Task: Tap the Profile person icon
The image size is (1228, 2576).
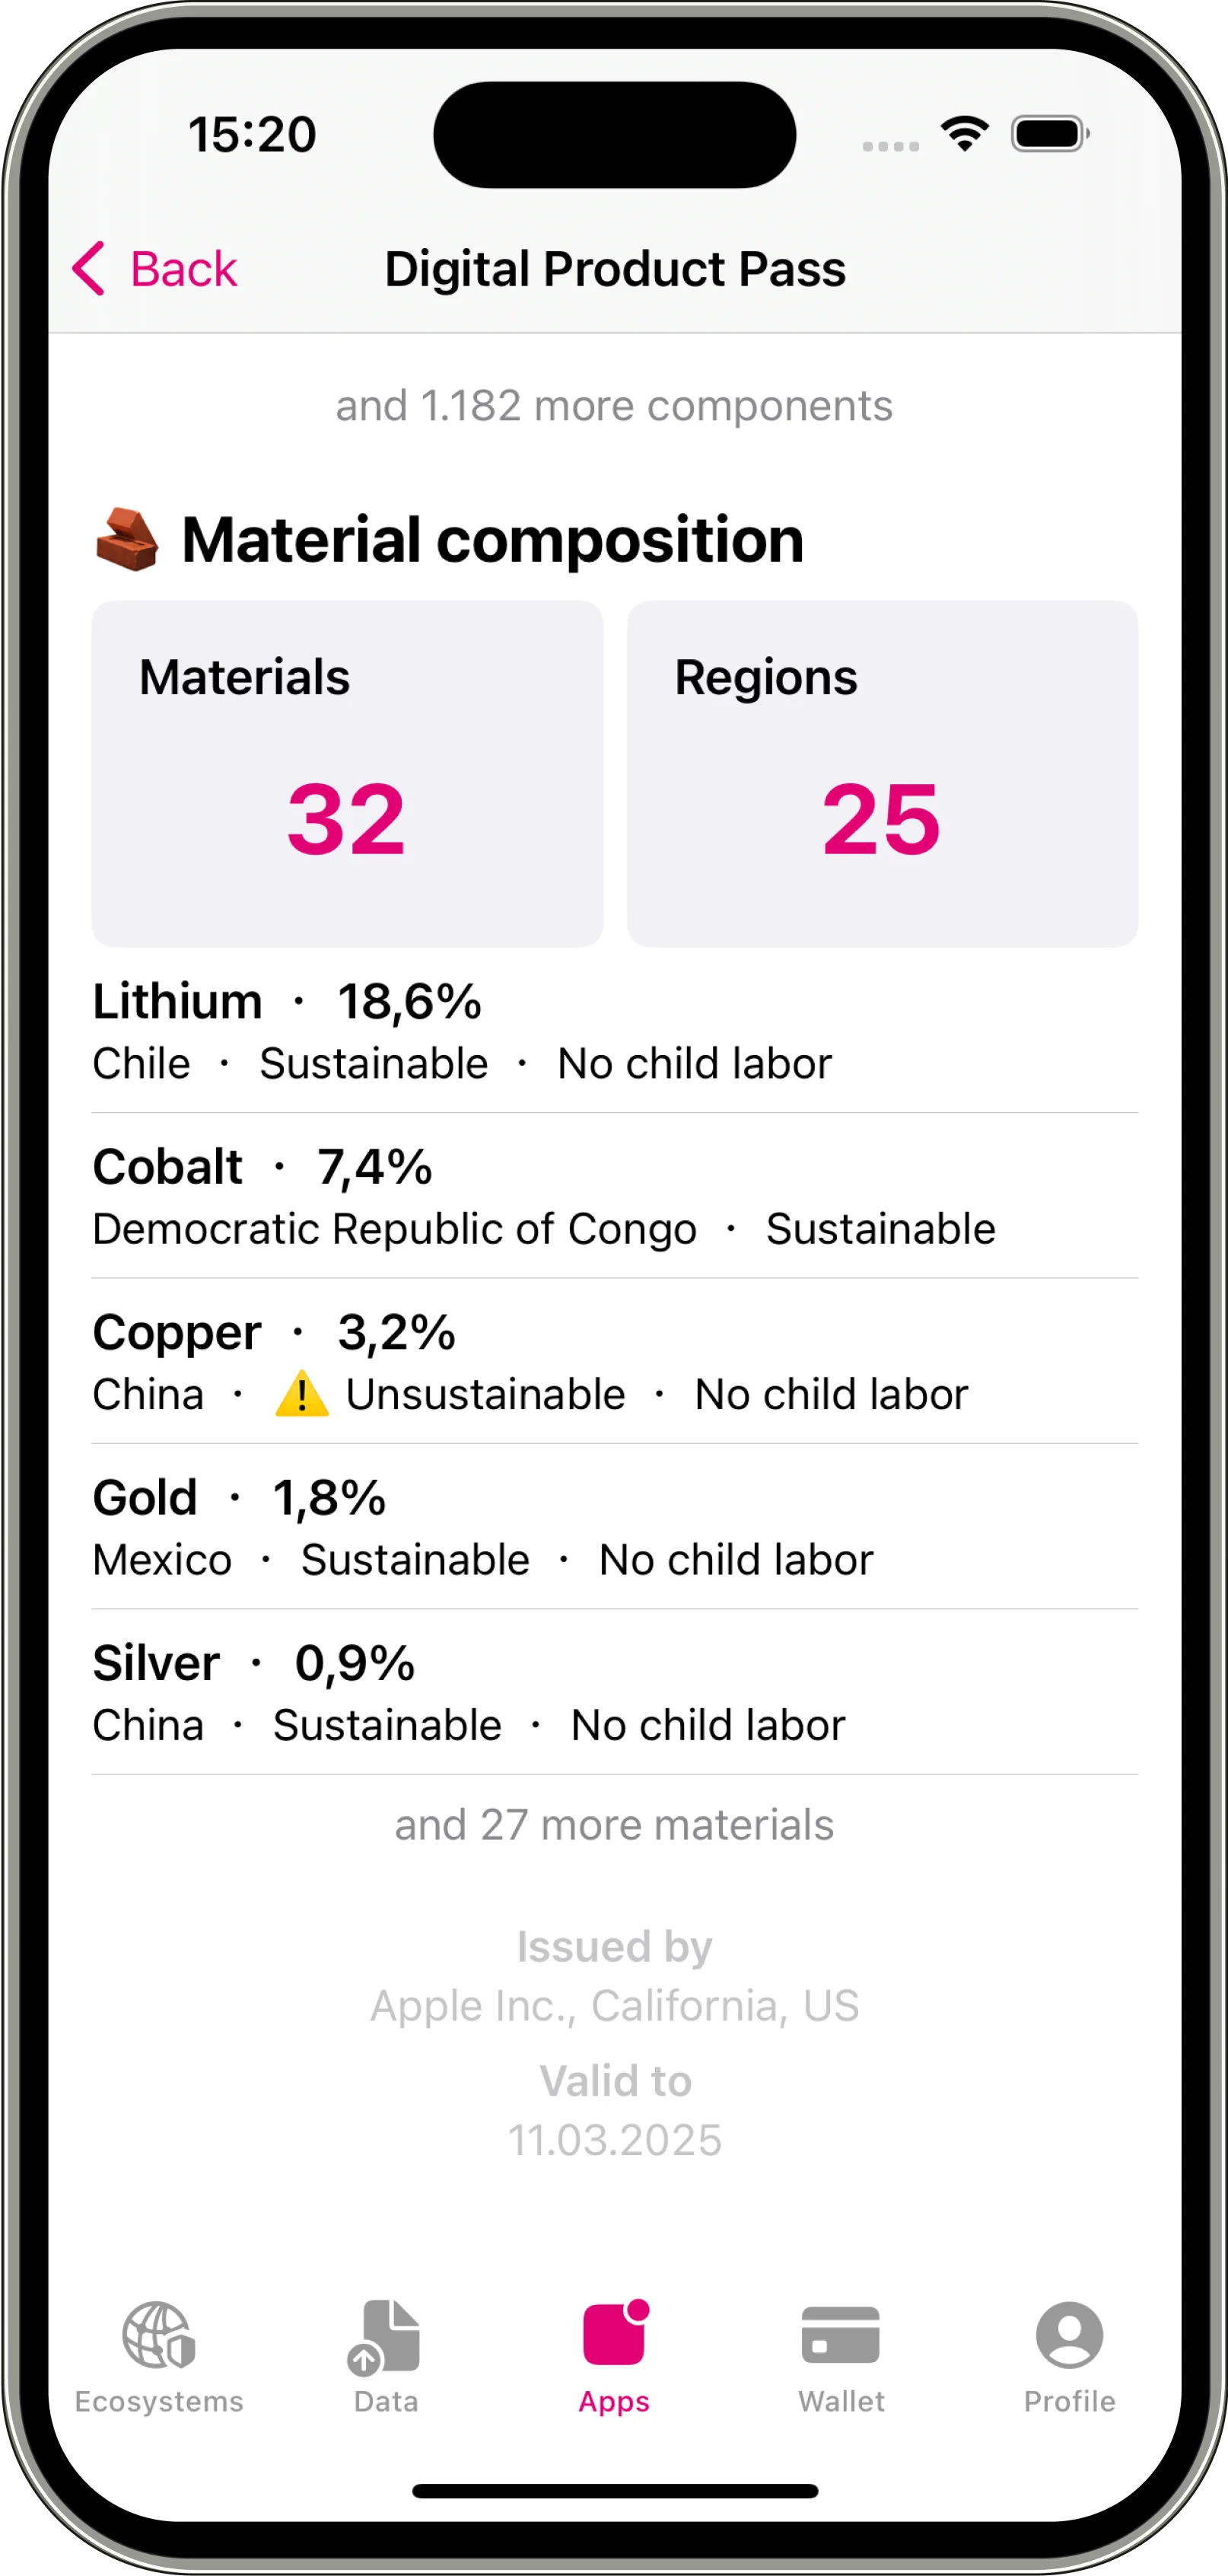Action: 1069,2335
